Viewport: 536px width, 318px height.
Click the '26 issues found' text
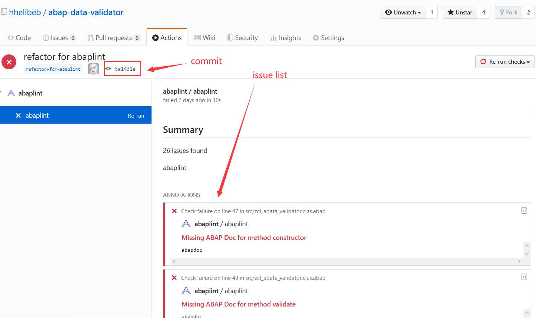[x=185, y=150]
